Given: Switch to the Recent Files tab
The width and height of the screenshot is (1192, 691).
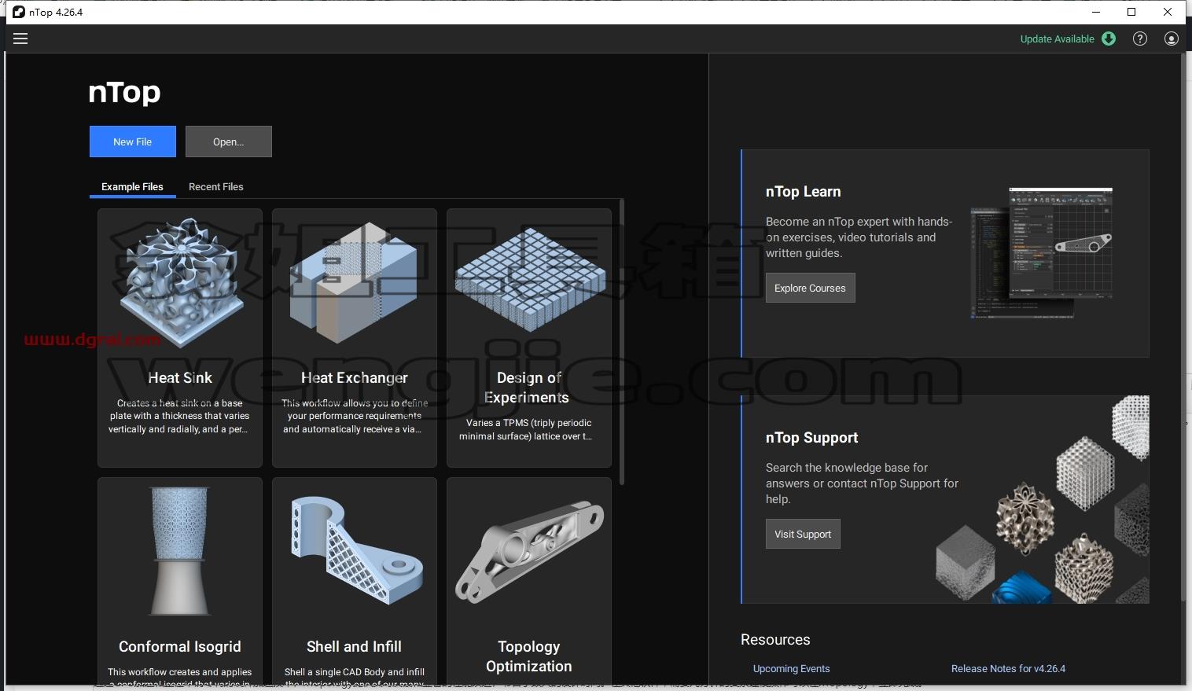Looking at the screenshot, I should pos(215,187).
